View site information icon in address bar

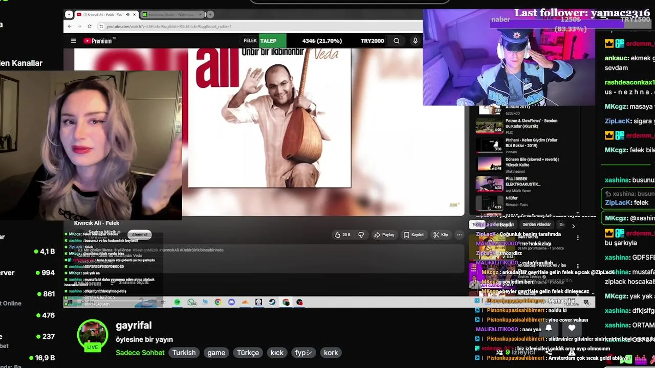(101, 26)
